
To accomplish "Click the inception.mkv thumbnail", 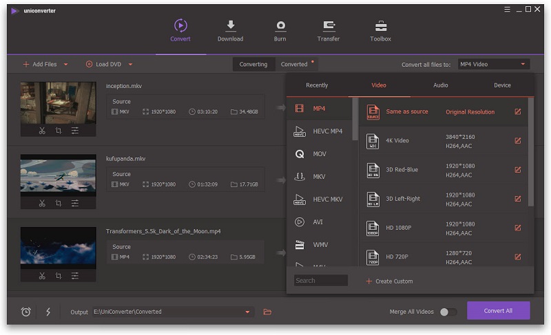I will (x=59, y=102).
